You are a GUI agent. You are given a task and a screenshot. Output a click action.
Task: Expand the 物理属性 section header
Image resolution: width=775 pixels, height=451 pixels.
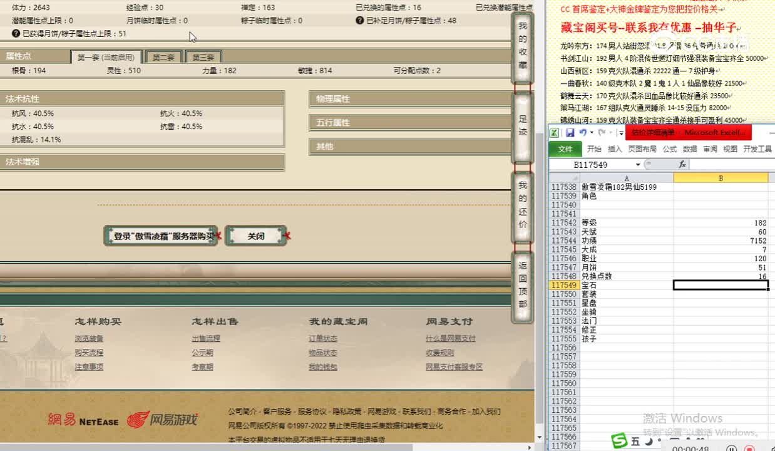click(410, 99)
